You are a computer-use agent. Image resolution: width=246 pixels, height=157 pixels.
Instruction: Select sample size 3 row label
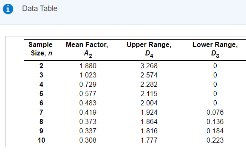point(41,75)
